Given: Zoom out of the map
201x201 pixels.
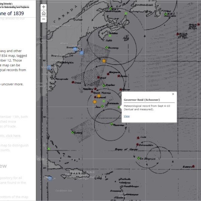Looking at the screenshot, I should (44, 19).
